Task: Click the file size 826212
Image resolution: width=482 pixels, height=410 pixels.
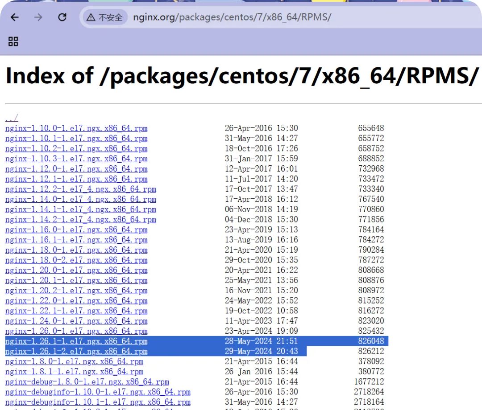Action: pyautogui.click(x=371, y=351)
